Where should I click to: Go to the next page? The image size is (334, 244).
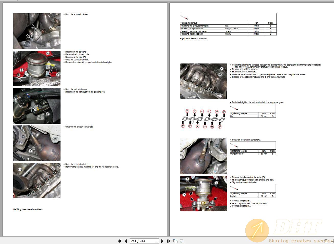162,241
